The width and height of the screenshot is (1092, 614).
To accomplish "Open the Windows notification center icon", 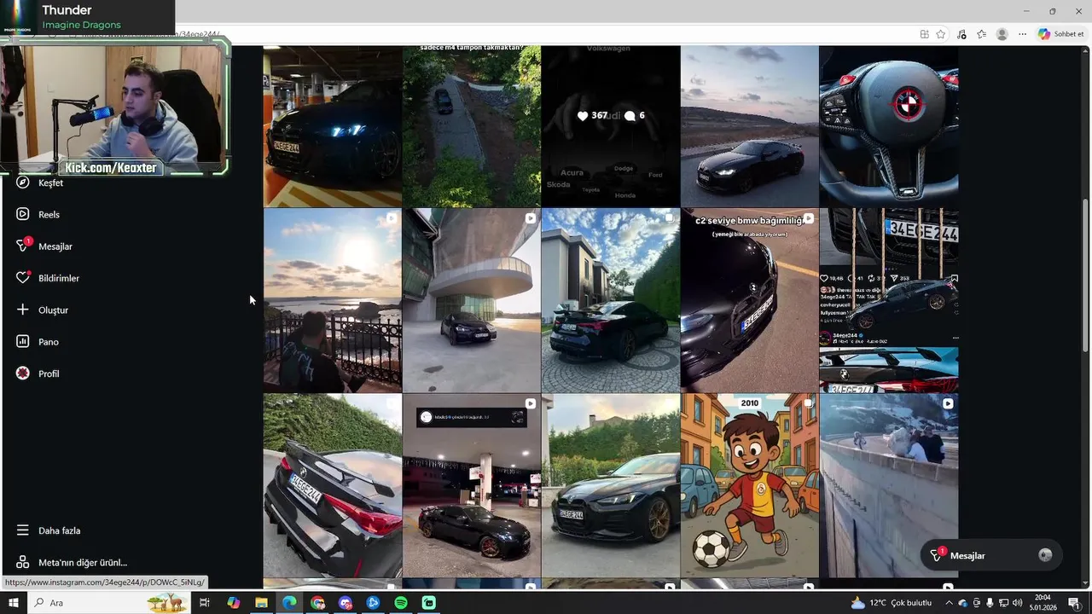I will tap(1075, 603).
